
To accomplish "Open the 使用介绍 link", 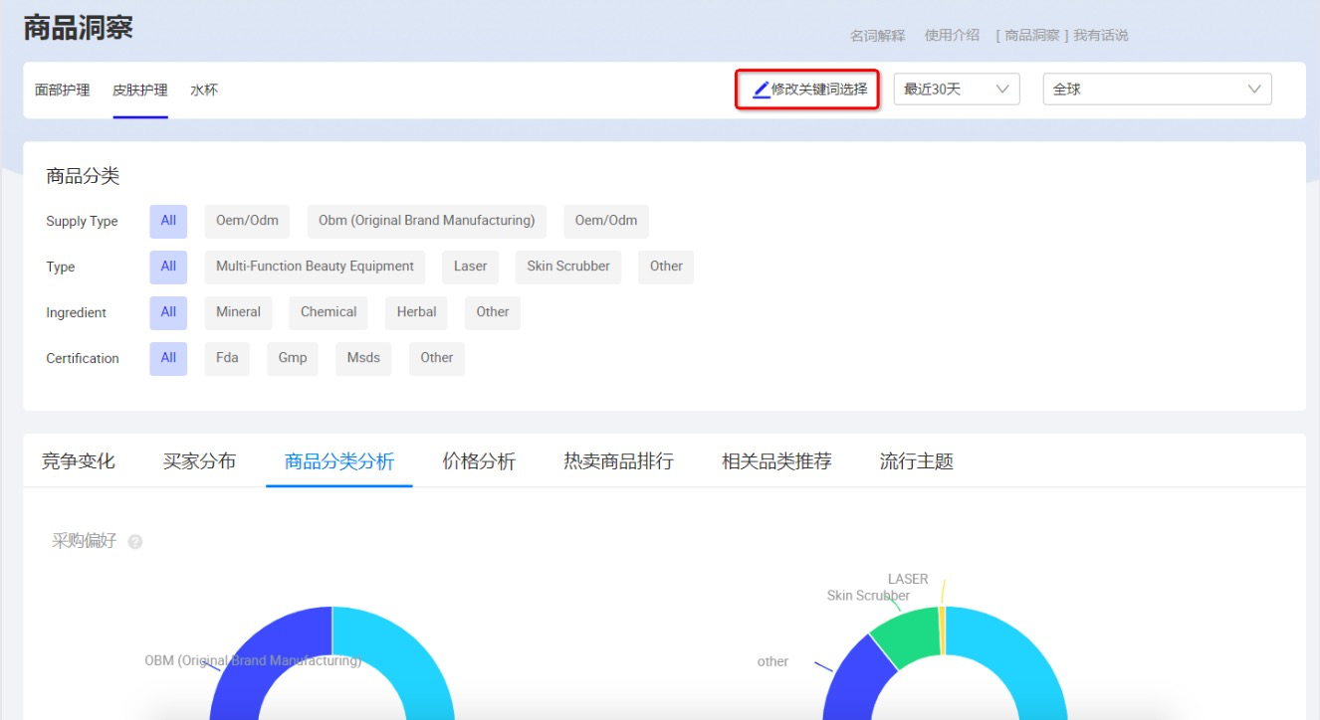I will coord(952,36).
